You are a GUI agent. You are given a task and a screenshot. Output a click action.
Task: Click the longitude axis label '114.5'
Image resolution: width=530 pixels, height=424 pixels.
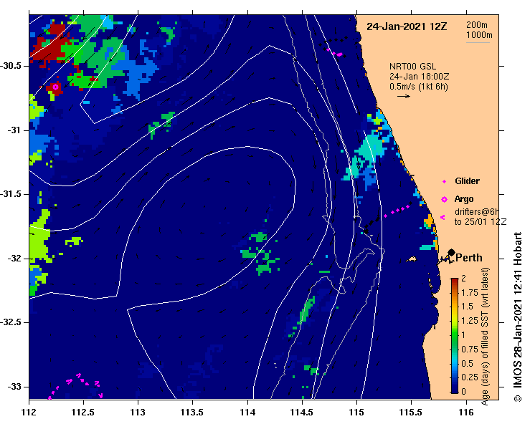click(301, 413)
